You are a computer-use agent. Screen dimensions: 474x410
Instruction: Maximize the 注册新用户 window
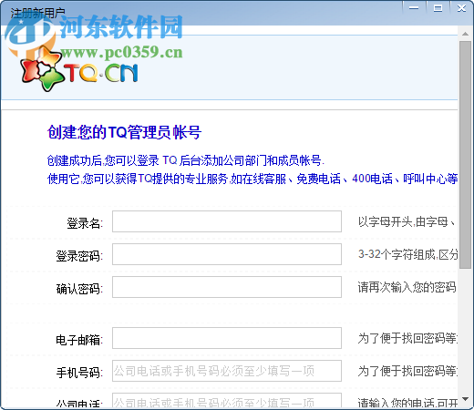point(438,8)
